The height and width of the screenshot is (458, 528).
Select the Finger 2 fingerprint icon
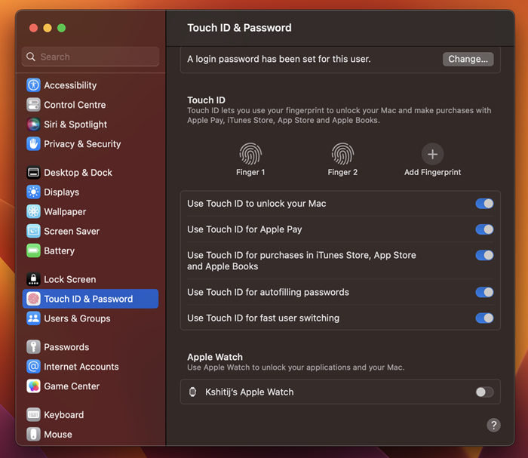(342, 154)
